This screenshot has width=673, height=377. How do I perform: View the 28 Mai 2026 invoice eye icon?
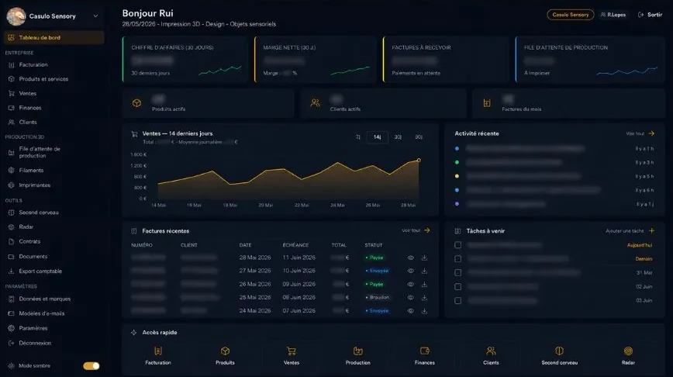click(411, 258)
